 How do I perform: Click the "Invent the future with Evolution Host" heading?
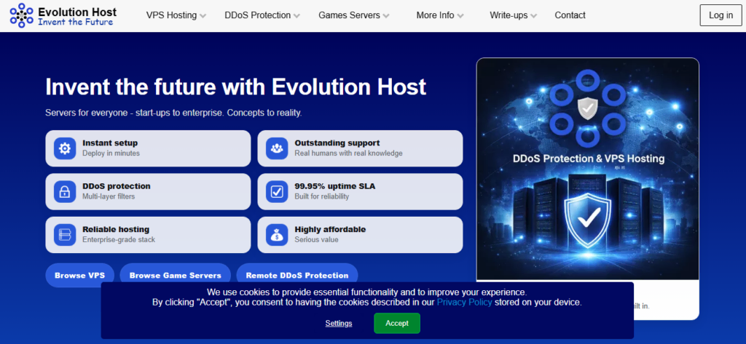point(235,87)
